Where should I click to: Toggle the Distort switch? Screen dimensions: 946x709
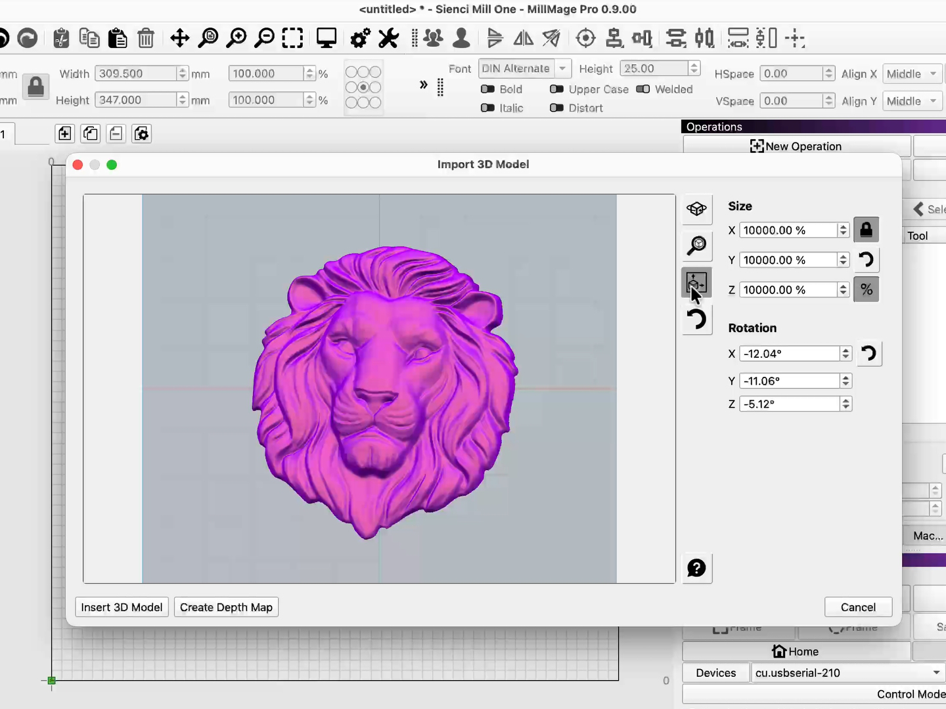[556, 108]
